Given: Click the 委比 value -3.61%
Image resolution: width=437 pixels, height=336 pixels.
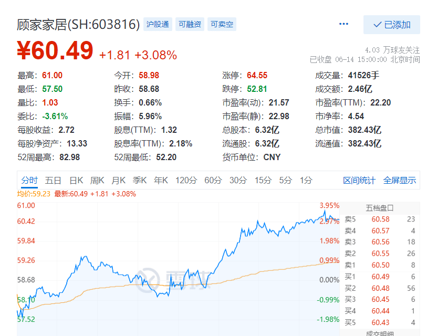Looking at the screenshot, I should click(x=55, y=117).
